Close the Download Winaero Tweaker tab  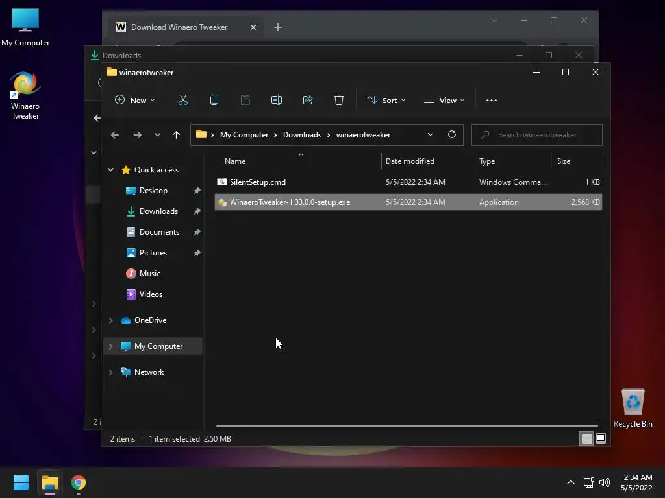(x=253, y=27)
